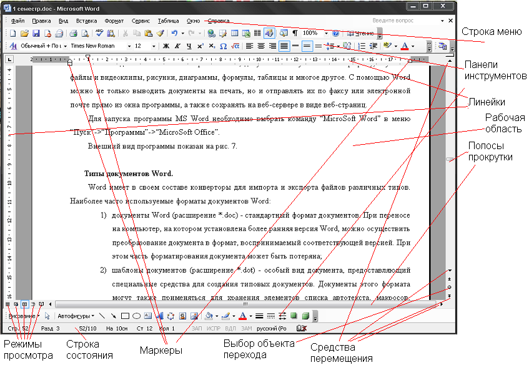
Task: Click the Microsoft Word Help icon
Action: pos(335,33)
